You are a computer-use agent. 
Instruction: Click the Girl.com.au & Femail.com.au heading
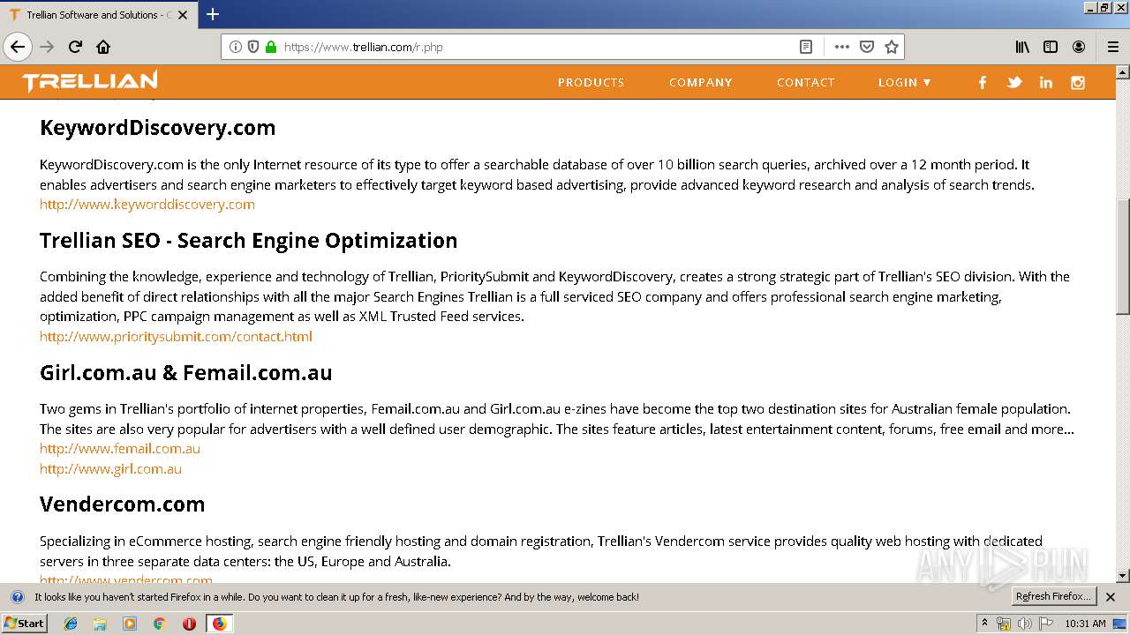tap(186, 373)
